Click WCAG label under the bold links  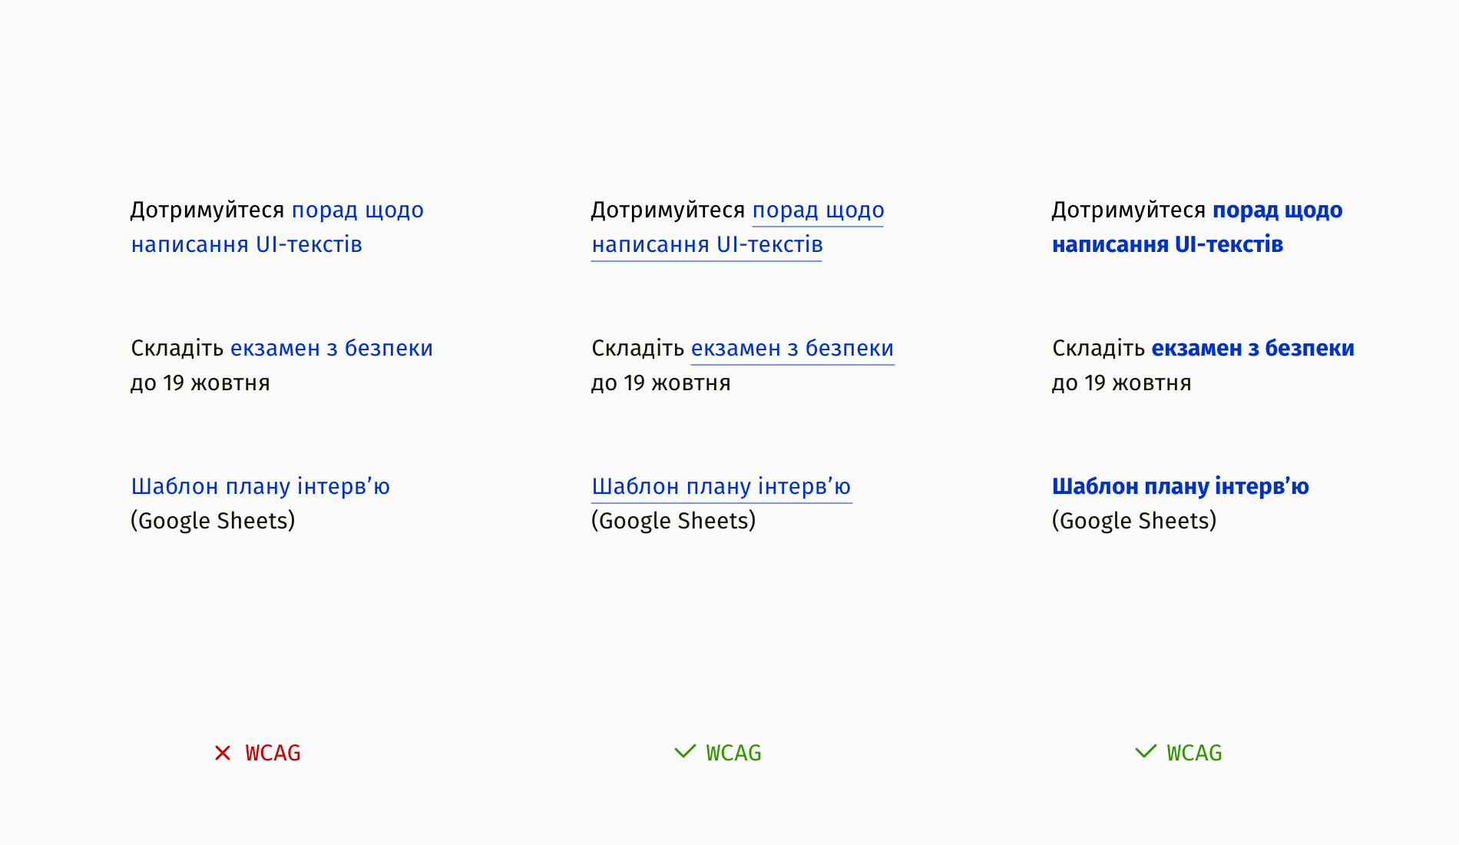coord(1195,753)
